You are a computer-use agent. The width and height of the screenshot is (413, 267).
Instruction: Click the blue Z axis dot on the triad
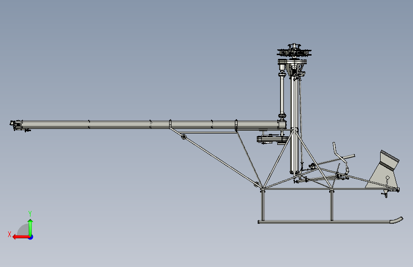31,237
